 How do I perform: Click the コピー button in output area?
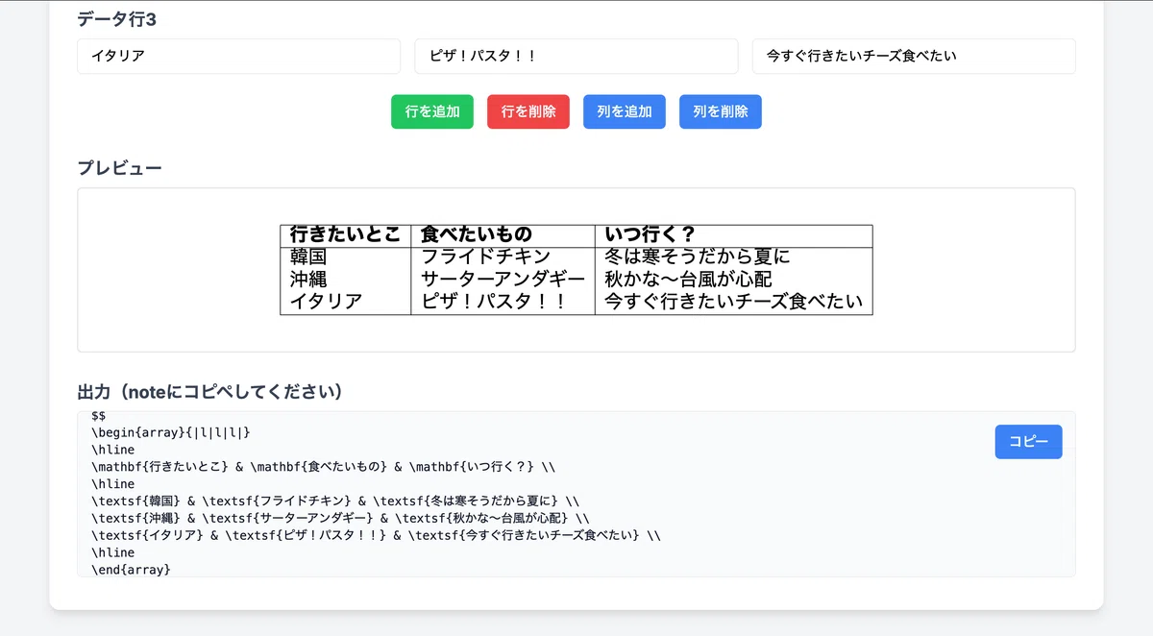point(1028,442)
